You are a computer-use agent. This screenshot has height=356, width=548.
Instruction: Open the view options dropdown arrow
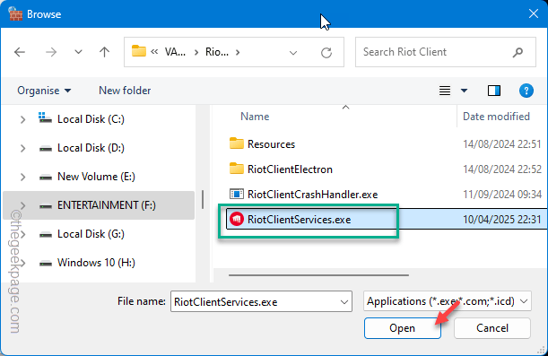[x=464, y=91]
